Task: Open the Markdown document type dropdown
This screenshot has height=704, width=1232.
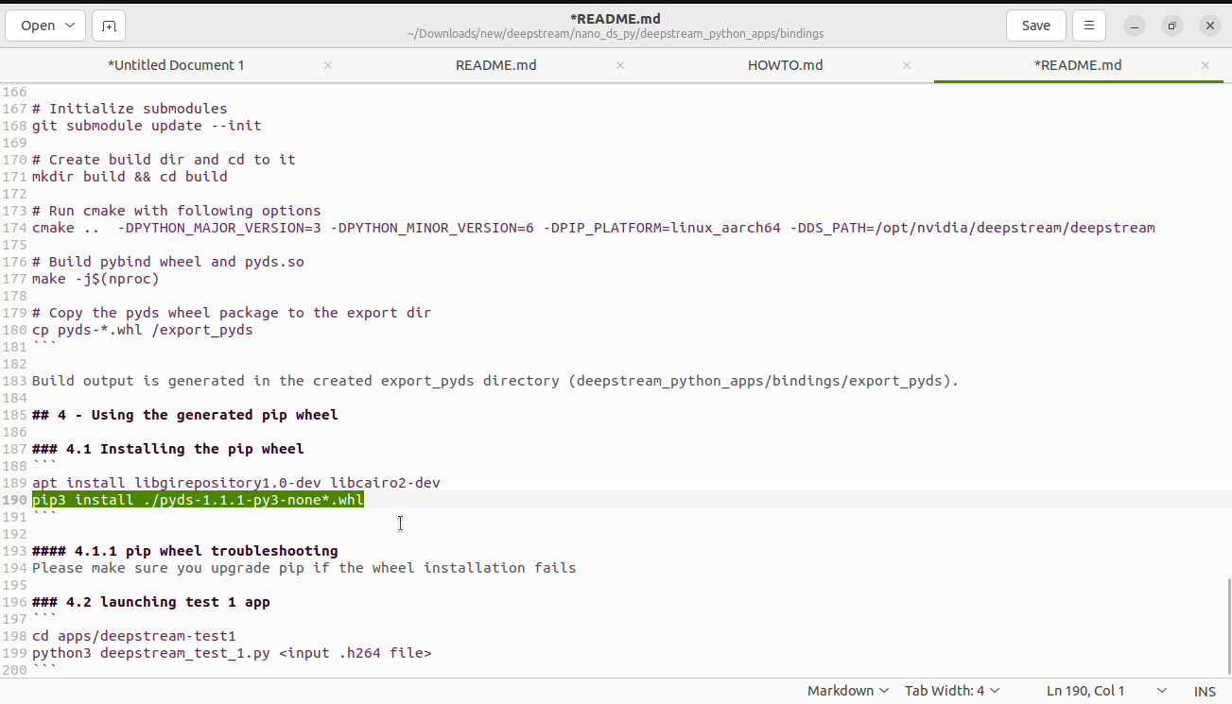Action: (x=846, y=690)
